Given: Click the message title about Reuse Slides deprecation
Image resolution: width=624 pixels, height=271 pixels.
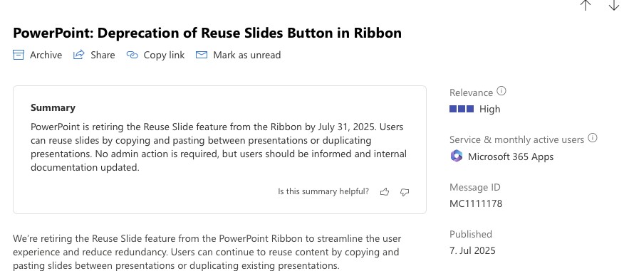Looking at the screenshot, I should (x=207, y=33).
